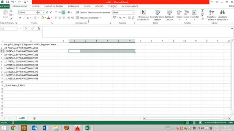Increase indent in the alignment group
Screen dimensions: 234x131
point(73,18)
